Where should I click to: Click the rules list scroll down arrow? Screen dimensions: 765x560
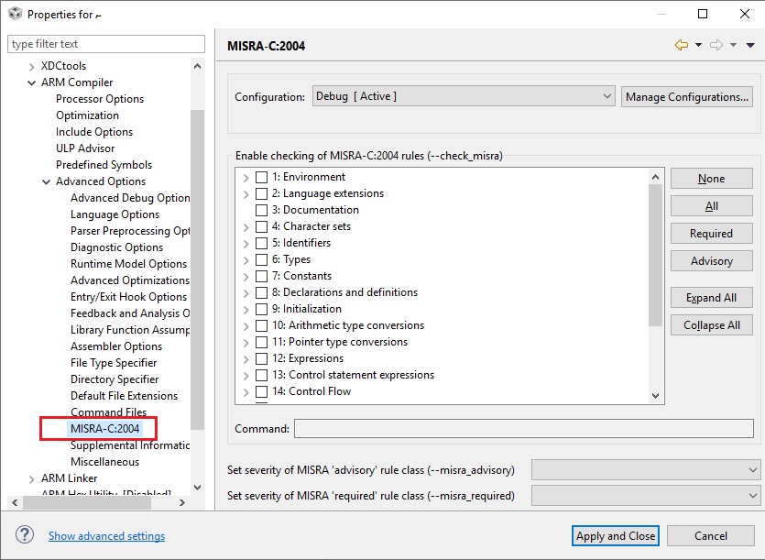point(655,396)
